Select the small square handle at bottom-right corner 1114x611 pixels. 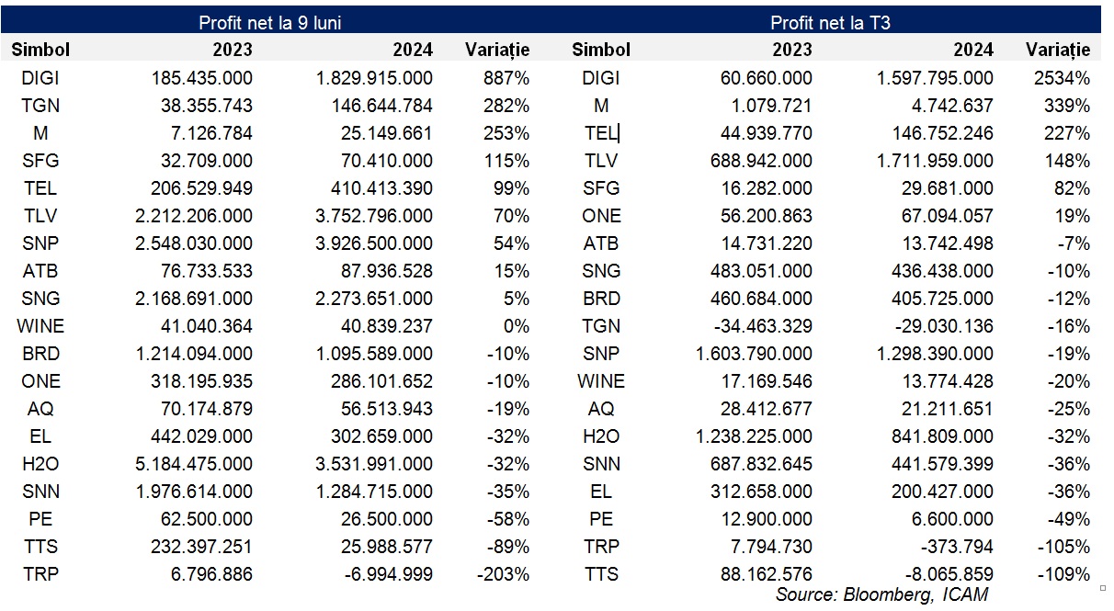1104,585
